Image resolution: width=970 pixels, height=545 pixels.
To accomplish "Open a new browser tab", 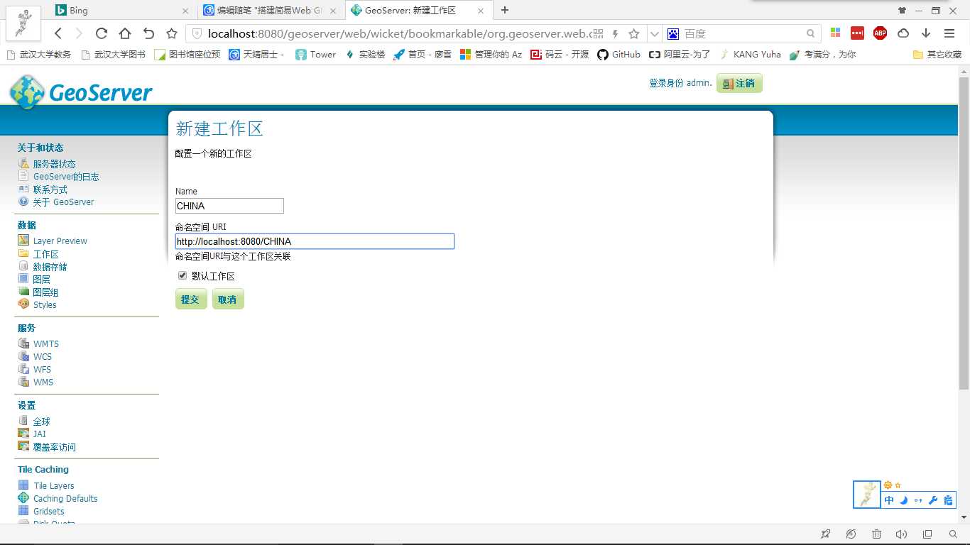I will tap(505, 10).
